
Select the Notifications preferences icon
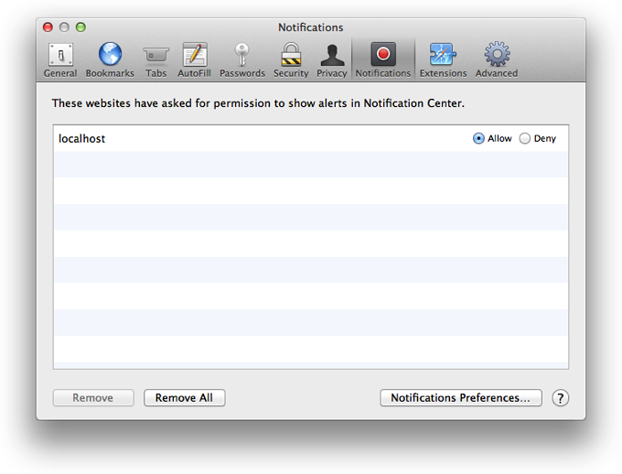[382, 59]
